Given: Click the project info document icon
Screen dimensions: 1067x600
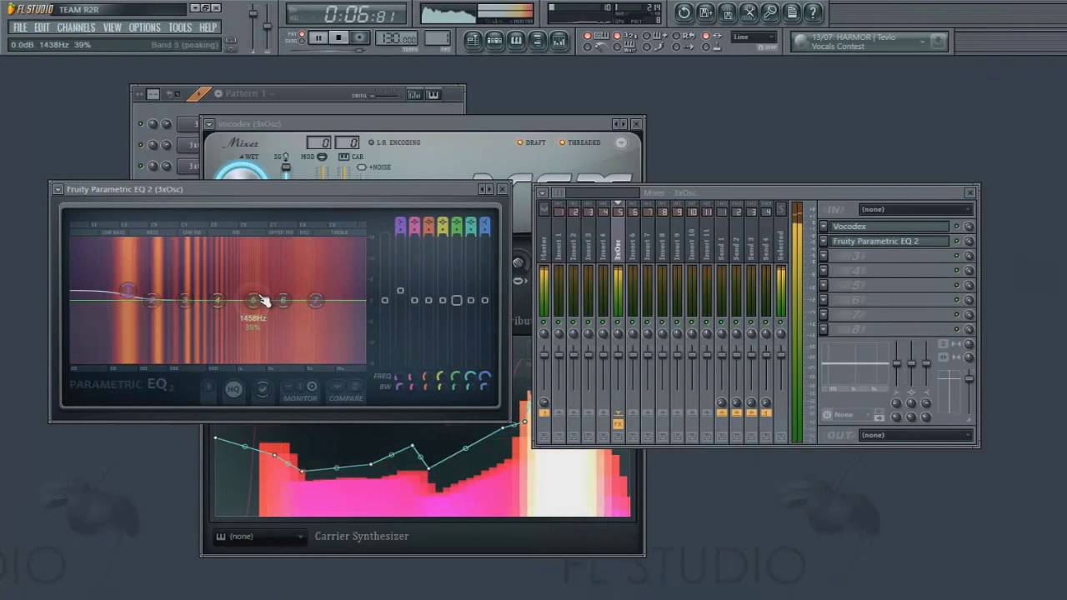Looking at the screenshot, I should 792,12.
